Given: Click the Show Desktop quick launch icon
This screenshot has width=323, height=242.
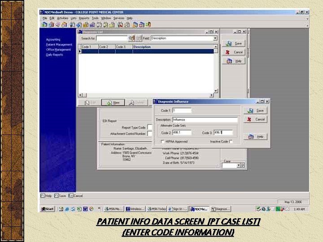Looking at the screenshot, I should [61, 209].
